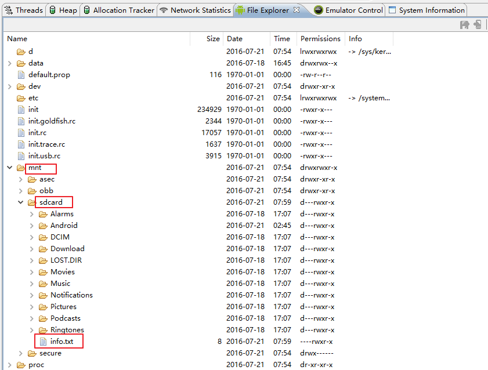Open the Heap tab

click(63, 10)
